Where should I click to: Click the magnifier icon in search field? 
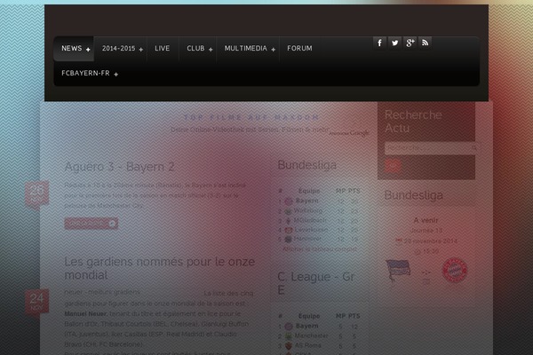[x=474, y=148]
